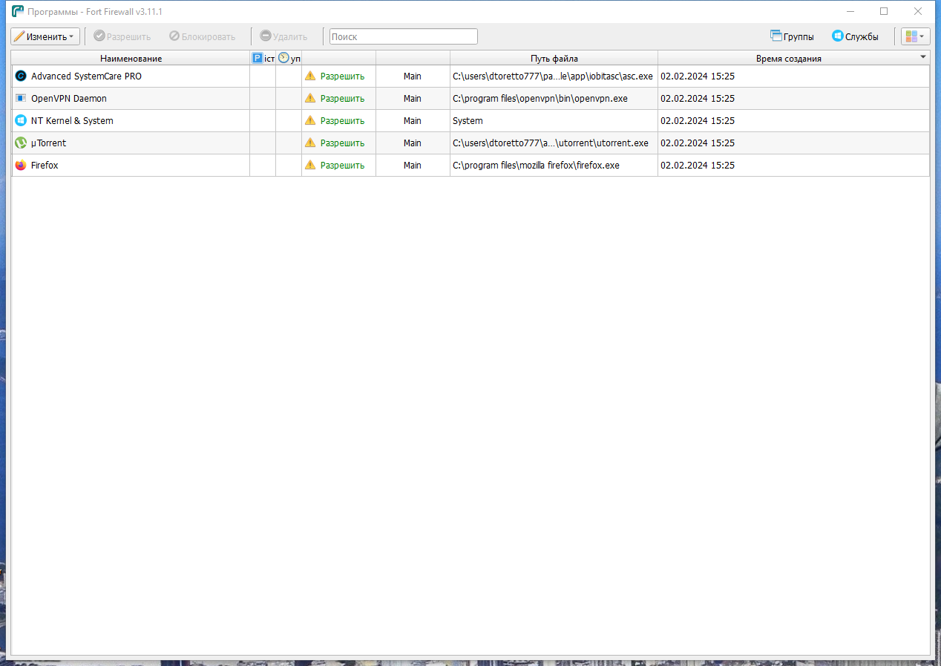Select the µTorrent Разрешить status cell
This screenshot has width=941, height=666.
coord(338,143)
